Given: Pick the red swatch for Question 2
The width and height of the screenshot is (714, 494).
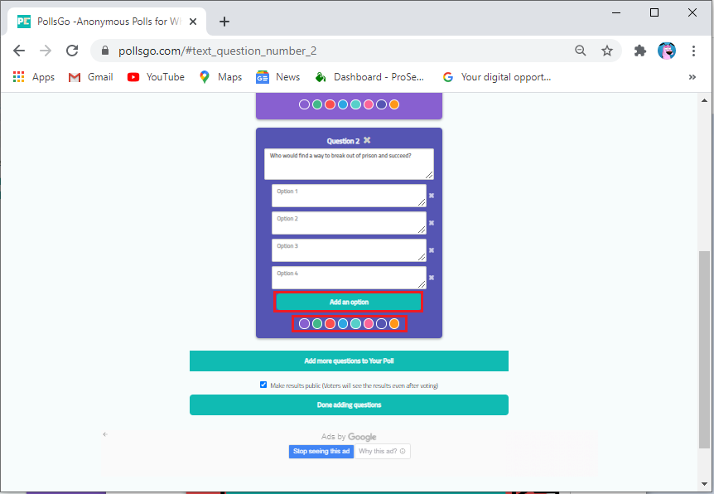Looking at the screenshot, I should (x=330, y=323).
